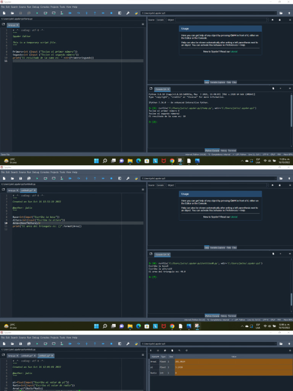Click Save file icon in top toolbar
Viewport: 293px width, 391px height.
(x=21, y=13)
